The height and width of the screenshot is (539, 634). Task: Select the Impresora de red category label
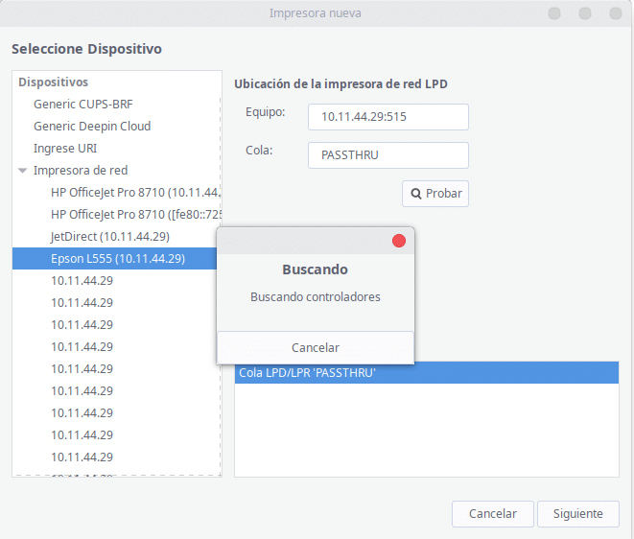(81, 170)
